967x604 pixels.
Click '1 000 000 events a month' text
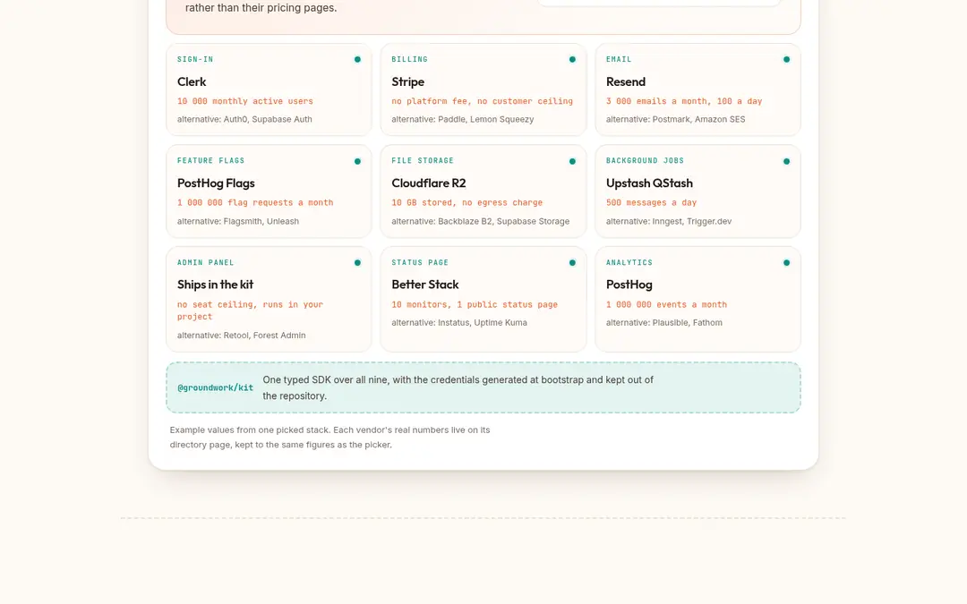(666, 304)
